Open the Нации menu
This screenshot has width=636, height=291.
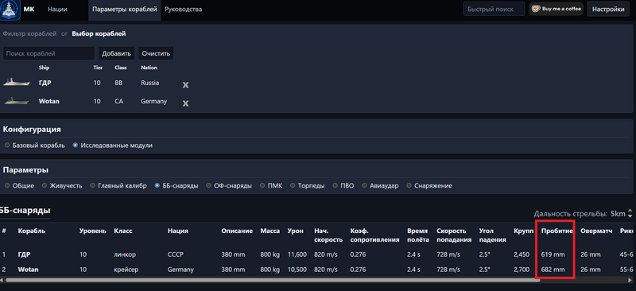(x=57, y=9)
